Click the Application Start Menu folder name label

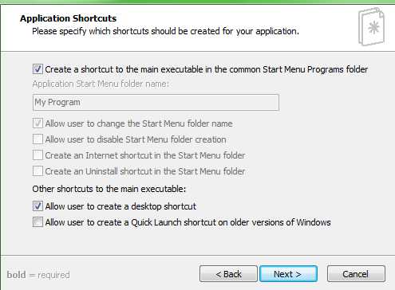101,84
